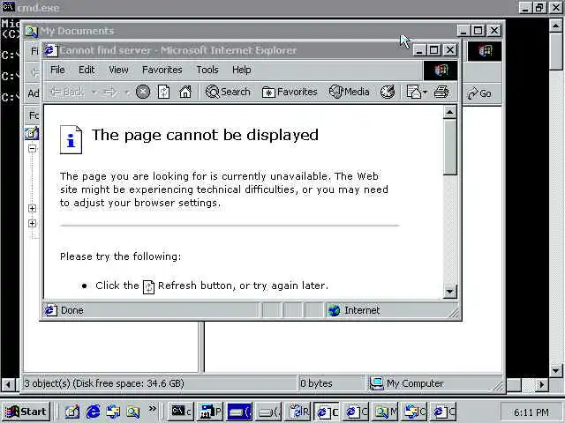This screenshot has width=565, height=423.
Task: Open the Help menu in Internet Explorer
Action: tap(241, 70)
